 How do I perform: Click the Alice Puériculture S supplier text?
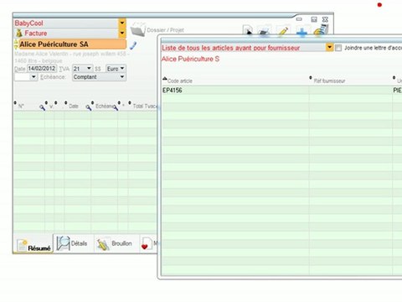pyautogui.click(x=191, y=59)
